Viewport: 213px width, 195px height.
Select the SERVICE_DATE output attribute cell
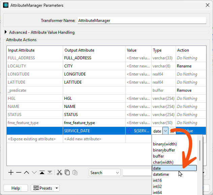coord(94,131)
